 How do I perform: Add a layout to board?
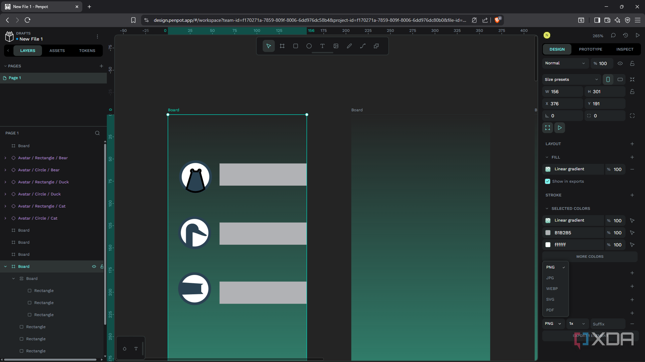coord(632,144)
